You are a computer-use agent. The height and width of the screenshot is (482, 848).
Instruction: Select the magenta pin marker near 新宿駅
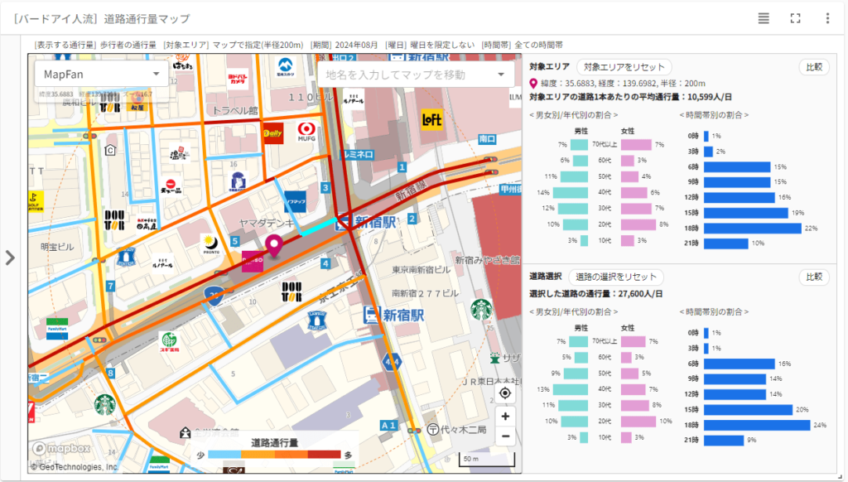[x=273, y=246]
